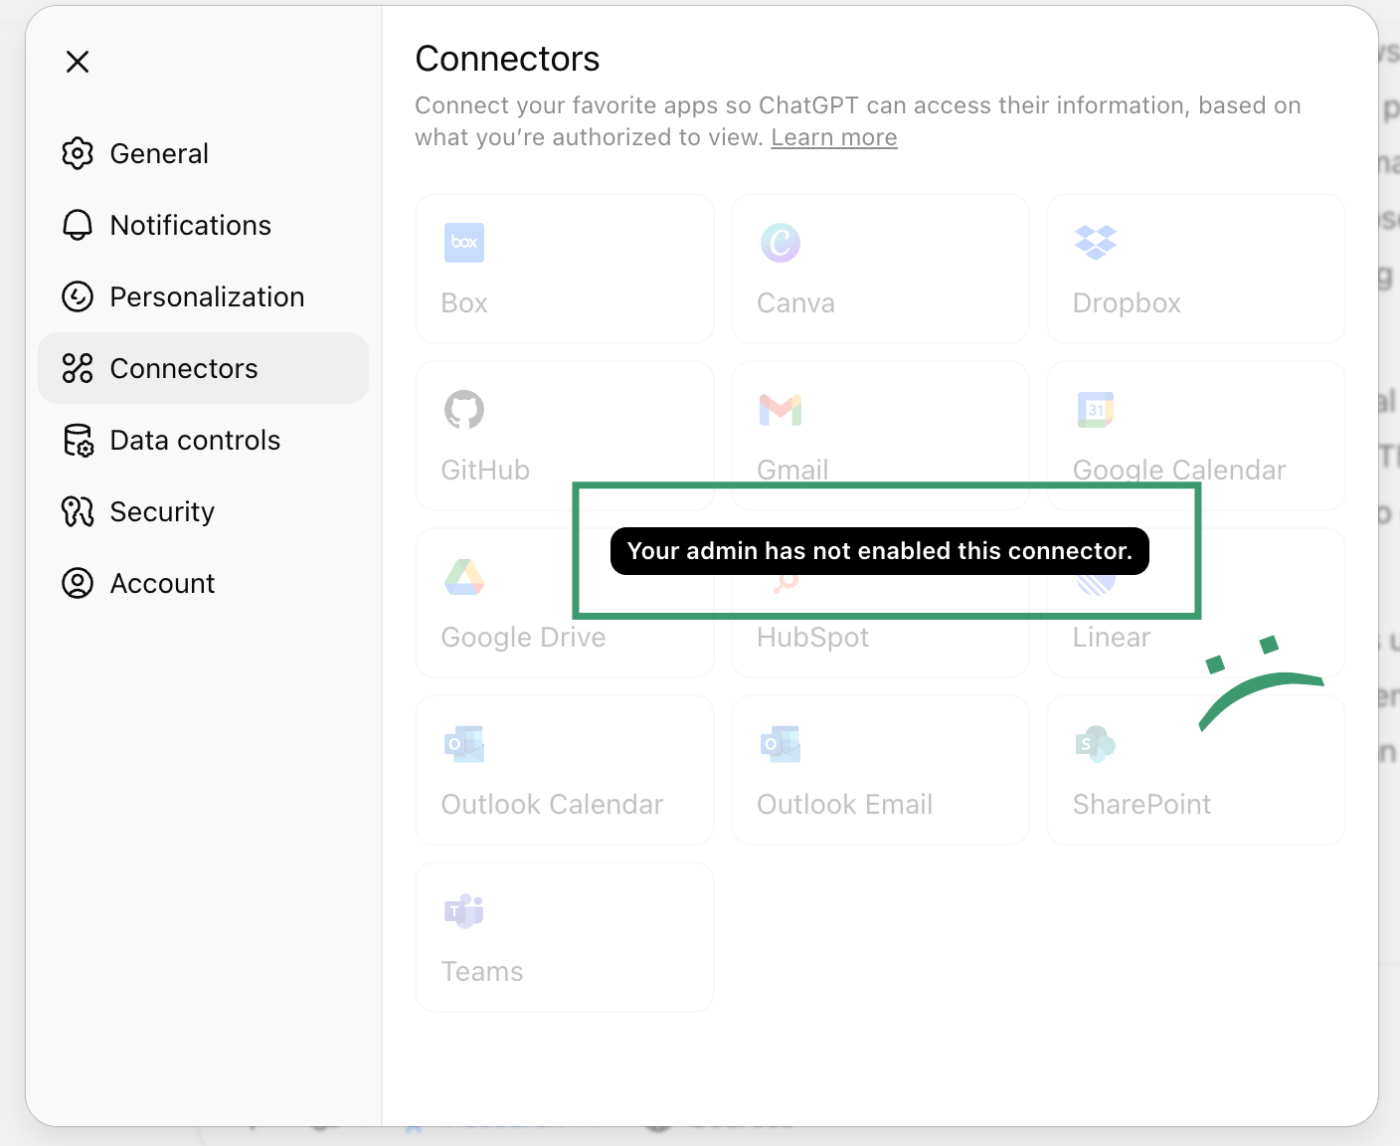Click the Outlook Calendar logo
This screenshot has width=1400, height=1146.
click(464, 744)
